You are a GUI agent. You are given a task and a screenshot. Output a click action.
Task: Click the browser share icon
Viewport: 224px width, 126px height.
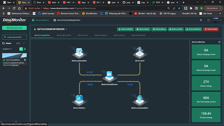174,8
